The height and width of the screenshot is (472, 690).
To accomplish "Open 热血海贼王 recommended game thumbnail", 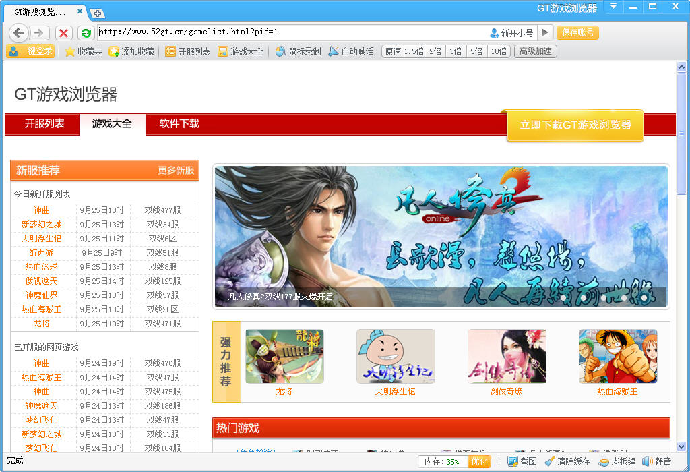I will coord(618,356).
